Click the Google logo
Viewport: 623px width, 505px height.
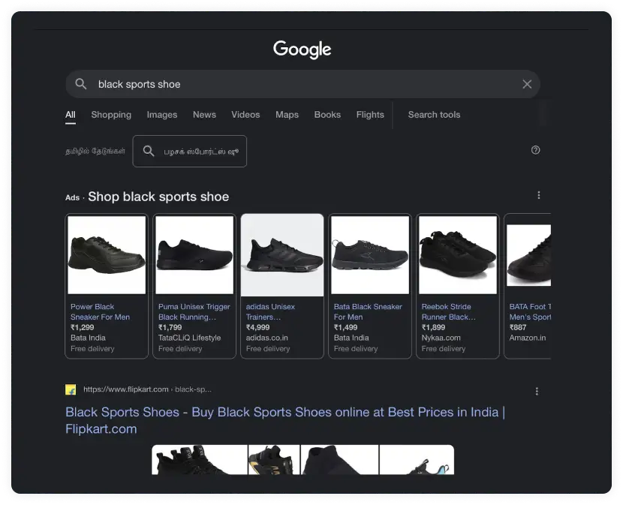[x=302, y=50]
